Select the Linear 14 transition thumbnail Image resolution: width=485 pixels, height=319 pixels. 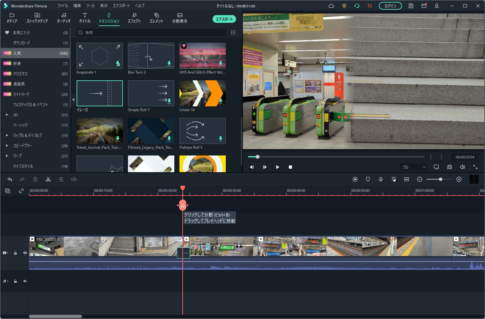(x=202, y=93)
